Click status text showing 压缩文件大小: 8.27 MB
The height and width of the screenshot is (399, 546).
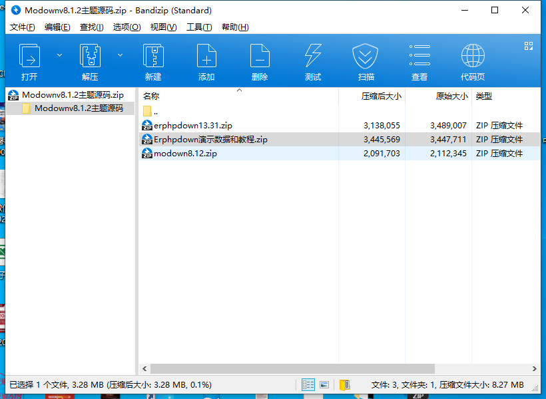click(481, 385)
